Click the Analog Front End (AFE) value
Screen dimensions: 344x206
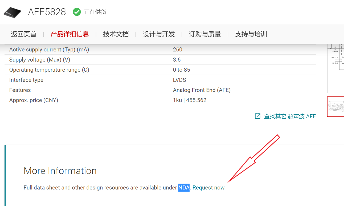[202, 90]
